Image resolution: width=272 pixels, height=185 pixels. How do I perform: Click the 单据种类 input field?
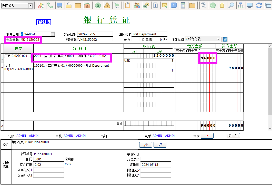[x=156, y=154]
